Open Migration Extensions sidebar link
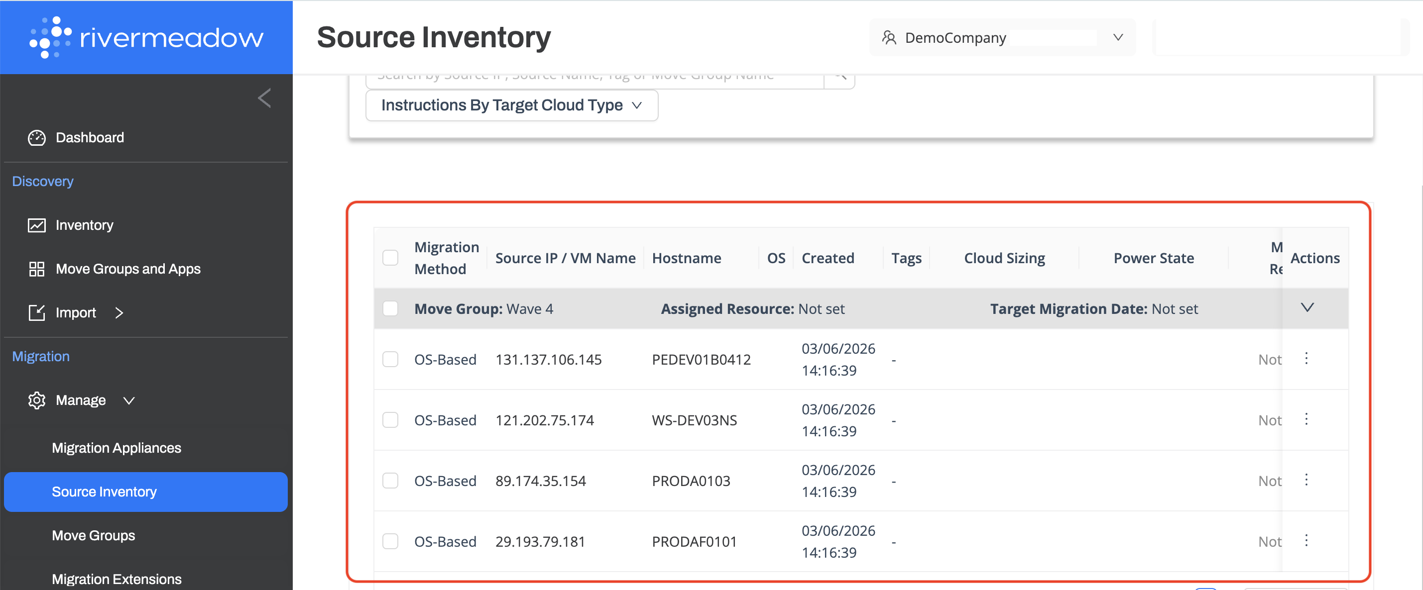 coord(117,579)
